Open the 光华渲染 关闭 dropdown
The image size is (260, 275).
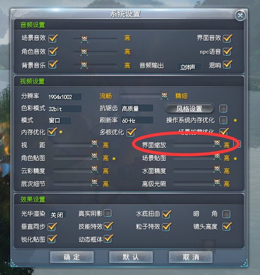point(57,214)
